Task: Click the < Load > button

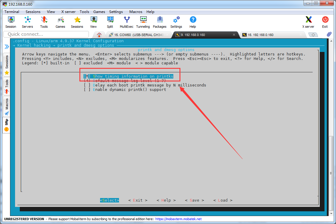Action: click(223, 200)
